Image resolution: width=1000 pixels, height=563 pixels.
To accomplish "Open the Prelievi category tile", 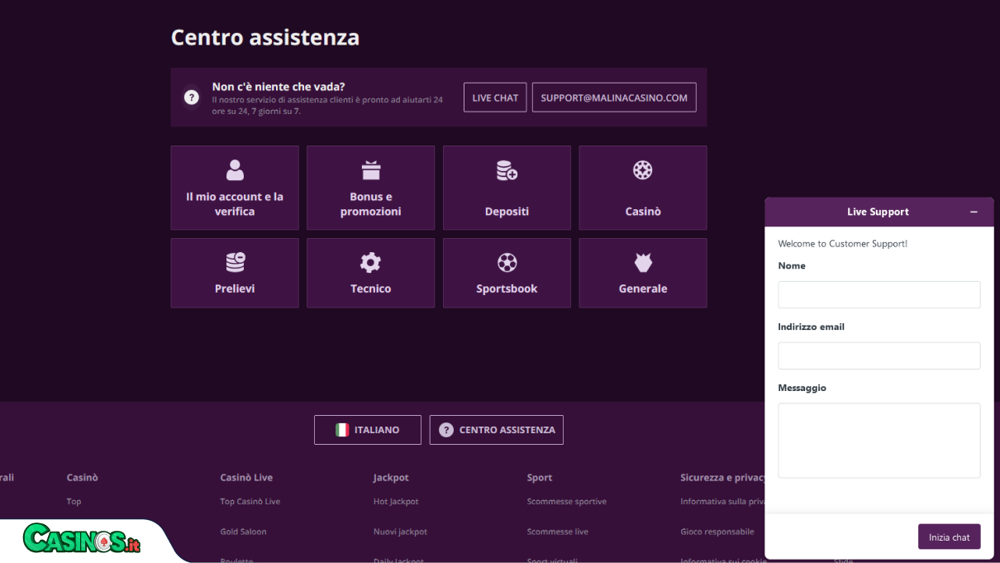I will click(235, 273).
